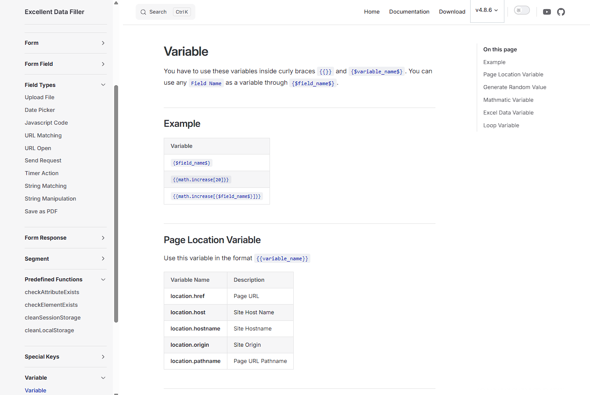Click the search magnifier icon
Viewport: 590px width, 395px height.
tap(143, 12)
